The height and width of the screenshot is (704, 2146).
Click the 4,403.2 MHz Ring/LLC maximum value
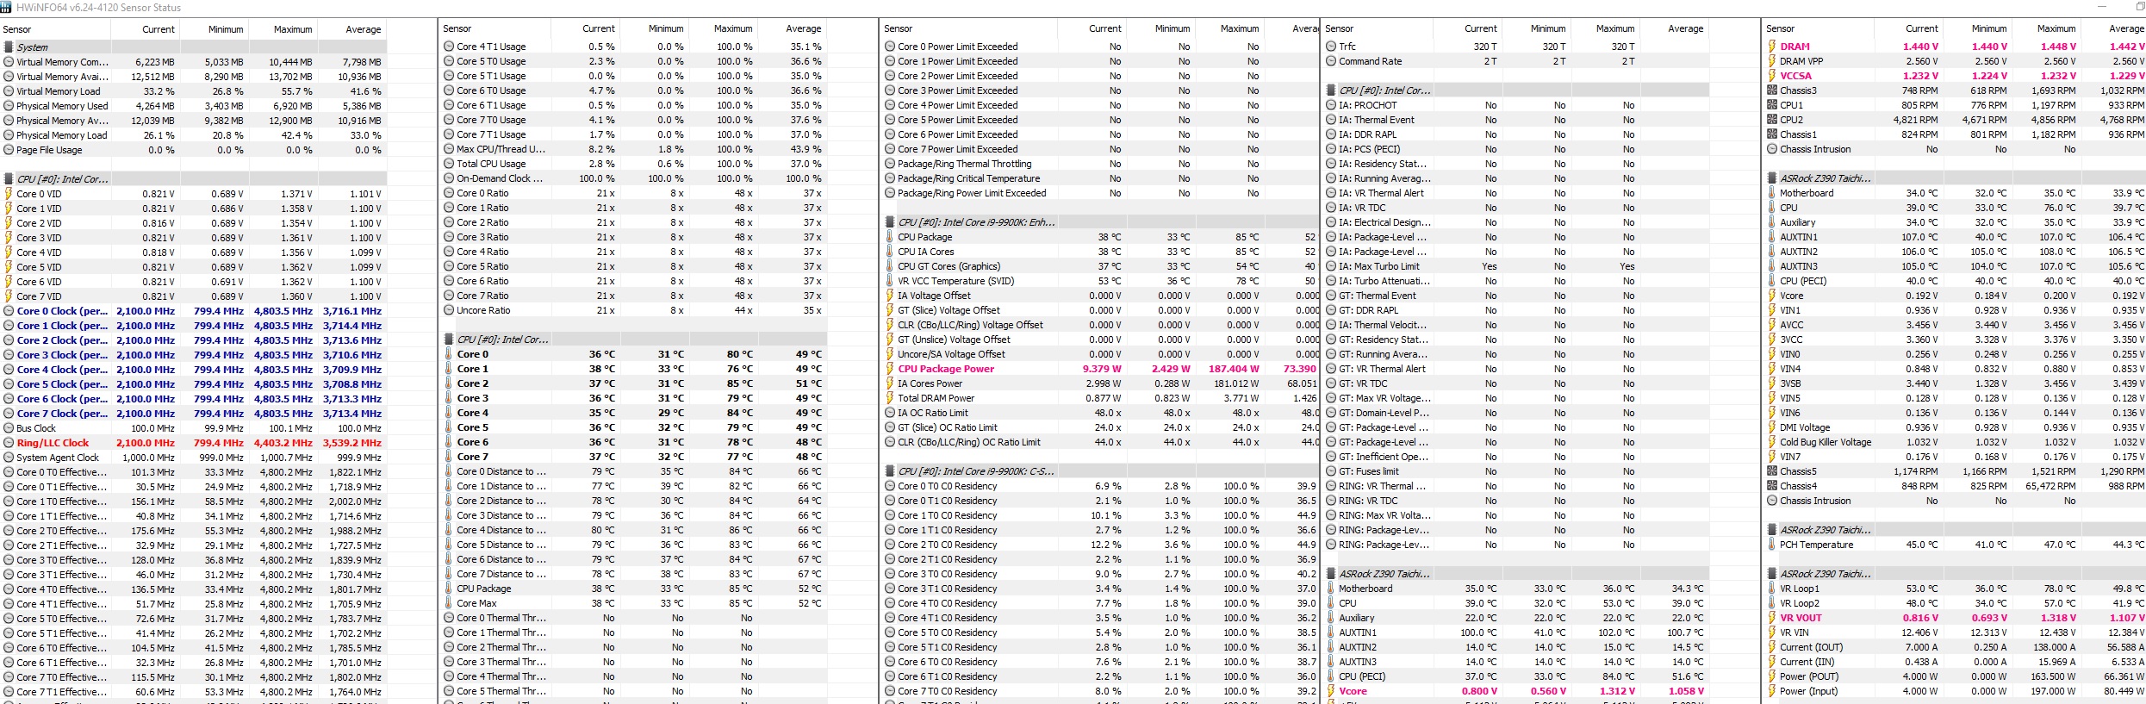pos(283,443)
